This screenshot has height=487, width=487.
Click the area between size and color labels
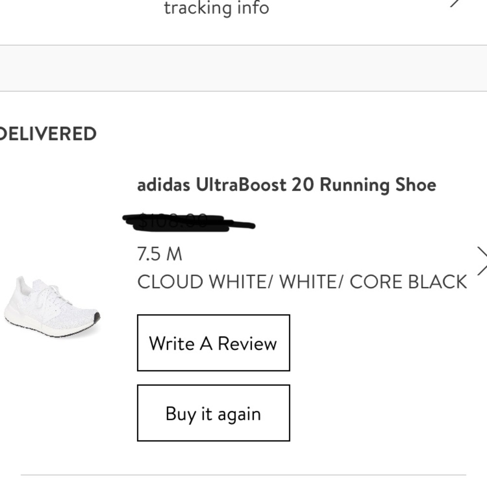(219, 268)
